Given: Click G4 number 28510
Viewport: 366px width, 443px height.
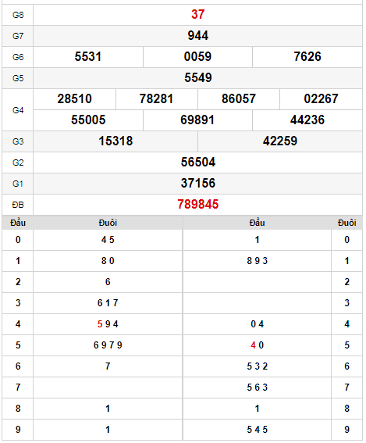Looking at the screenshot, I should point(74,99).
